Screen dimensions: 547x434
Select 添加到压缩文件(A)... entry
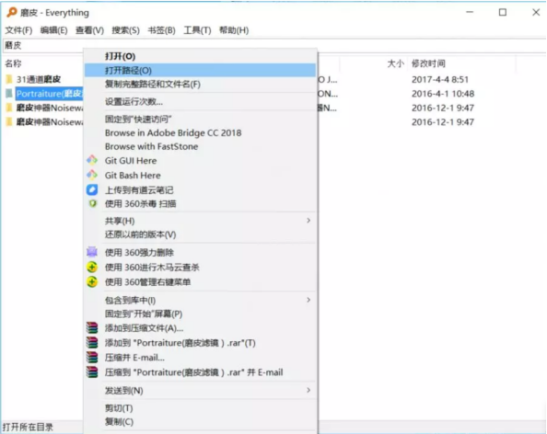pos(200,328)
